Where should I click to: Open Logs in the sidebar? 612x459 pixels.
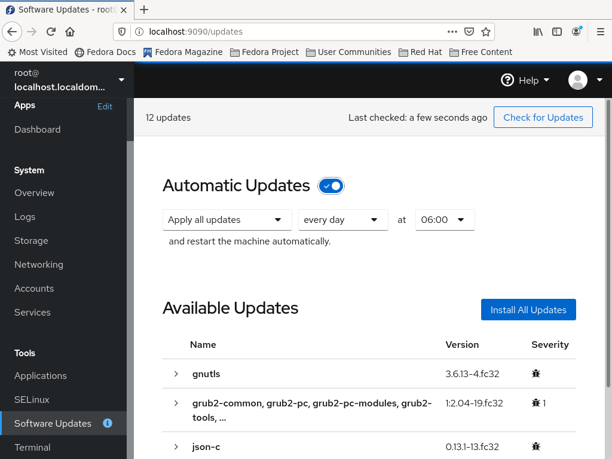click(x=25, y=216)
